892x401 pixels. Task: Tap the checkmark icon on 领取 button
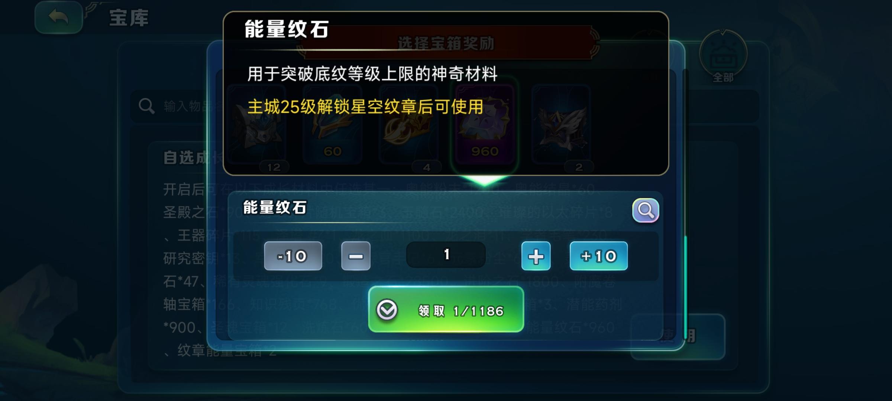pyautogui.click(x=387, y=310)
